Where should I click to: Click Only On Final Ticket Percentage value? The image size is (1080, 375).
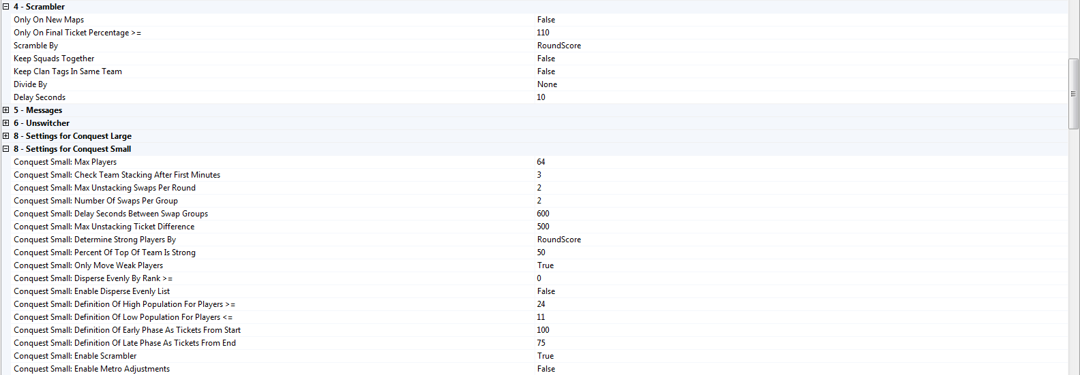(x=543, y=33)
